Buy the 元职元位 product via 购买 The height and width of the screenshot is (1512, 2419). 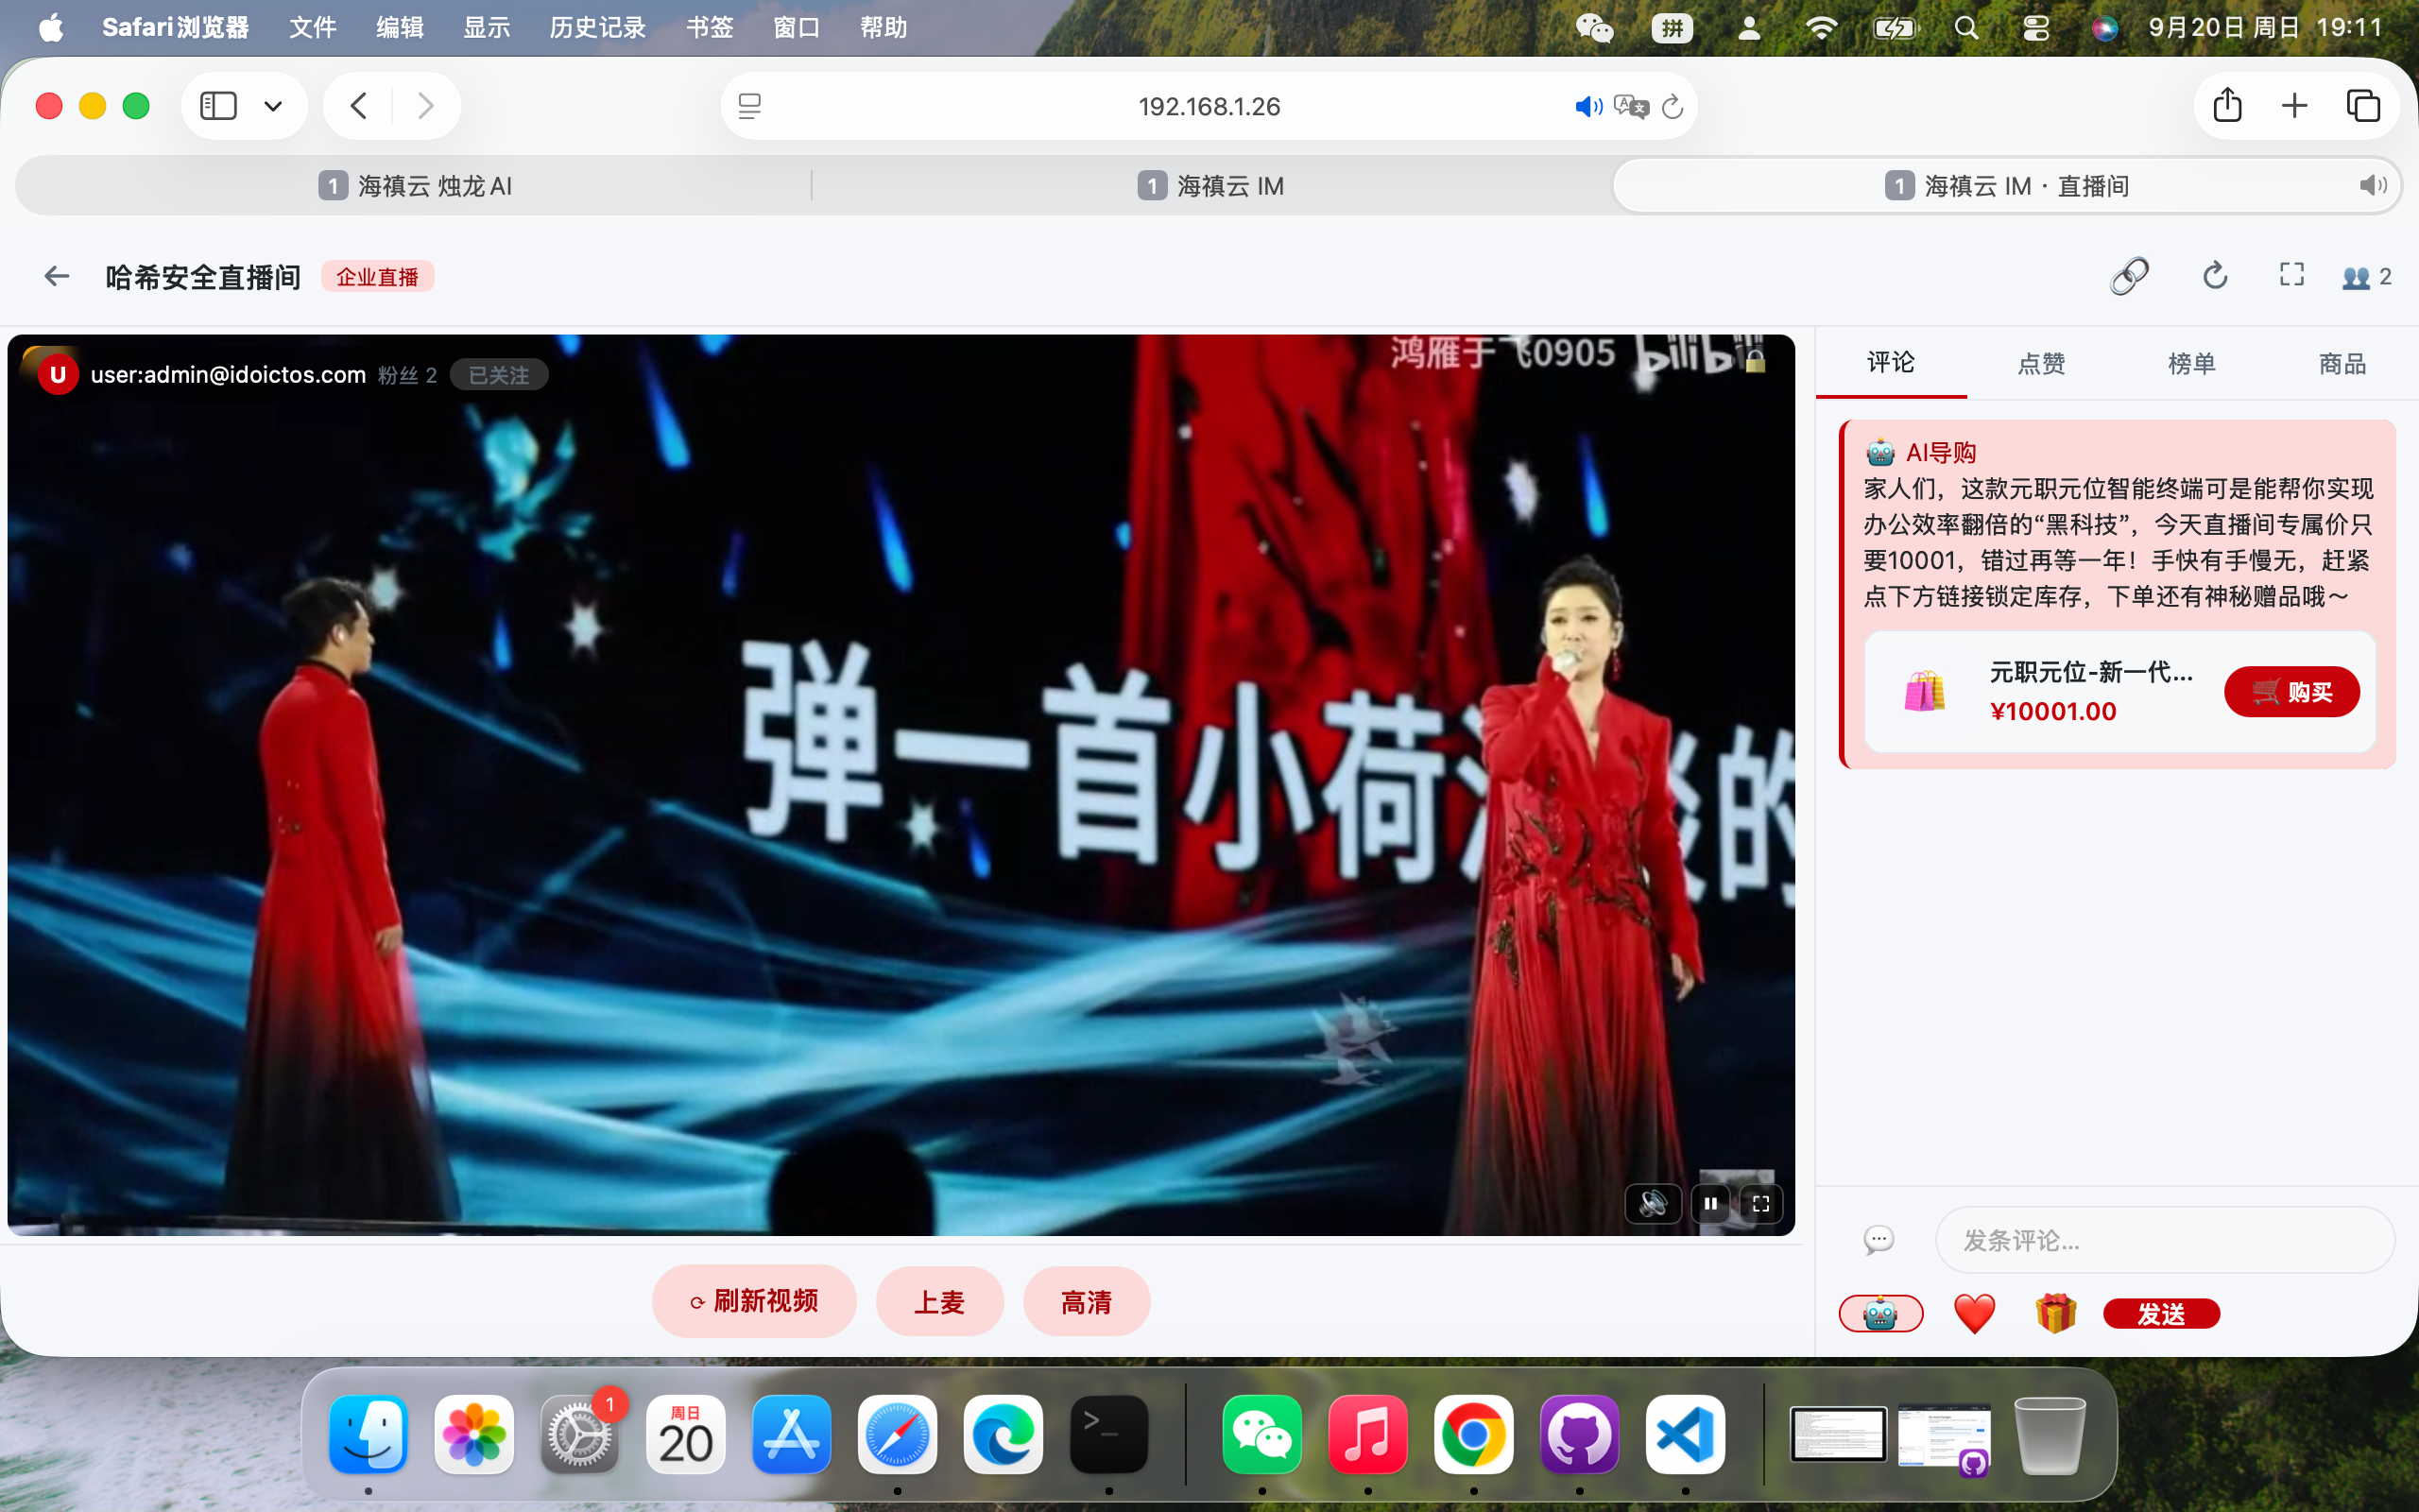2291,692
